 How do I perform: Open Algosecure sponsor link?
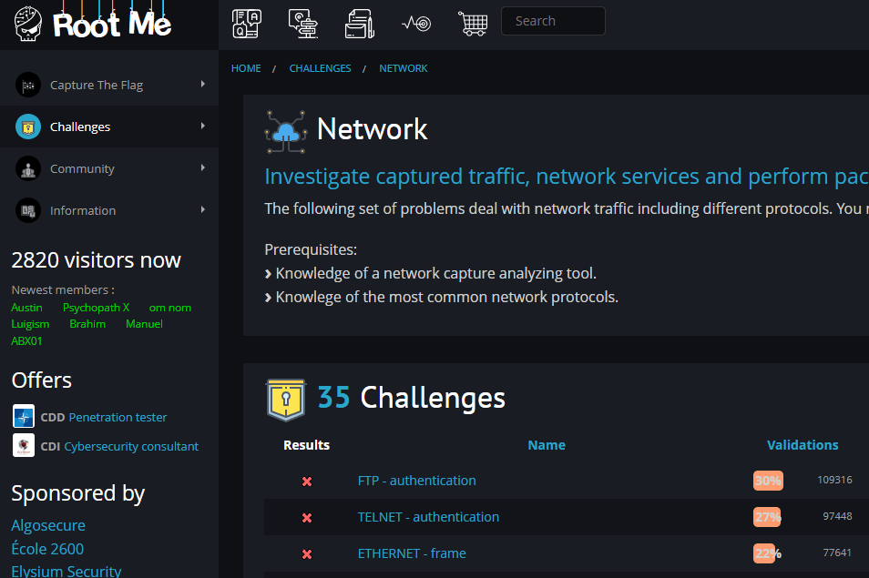48,525
